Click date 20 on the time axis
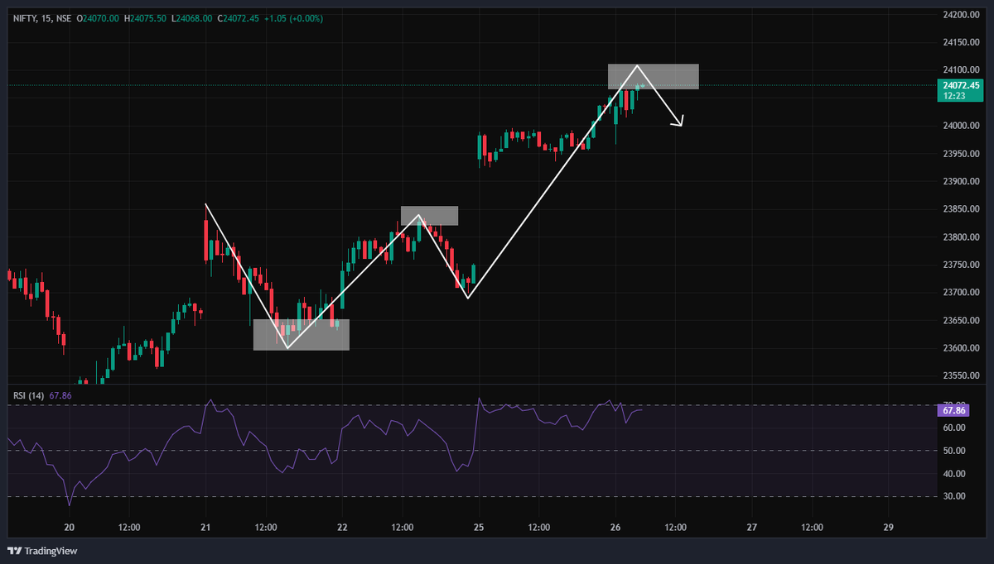This screenshot has height=564, width=994. [69, 528]
